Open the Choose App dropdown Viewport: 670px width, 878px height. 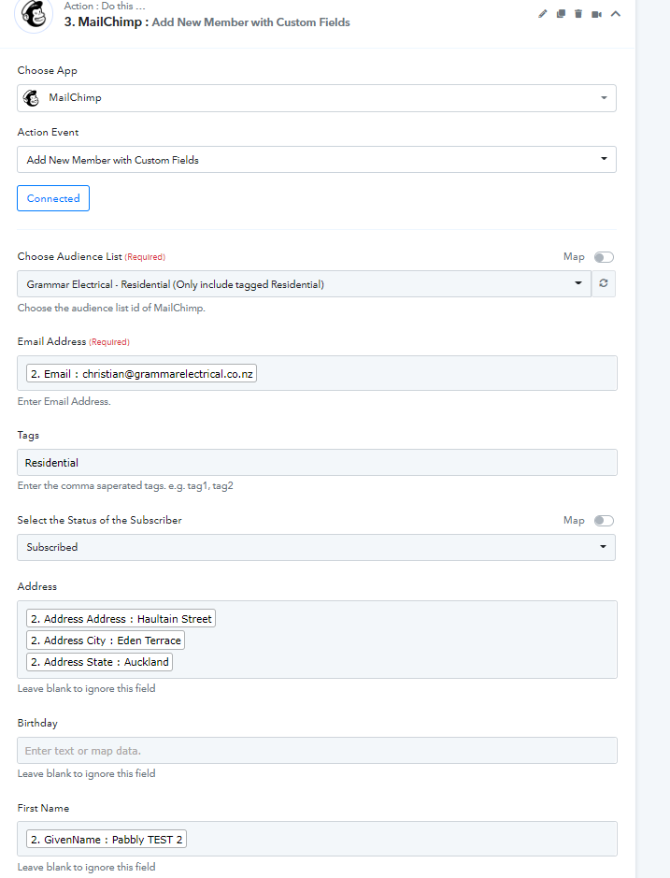(x=317, y=98)
